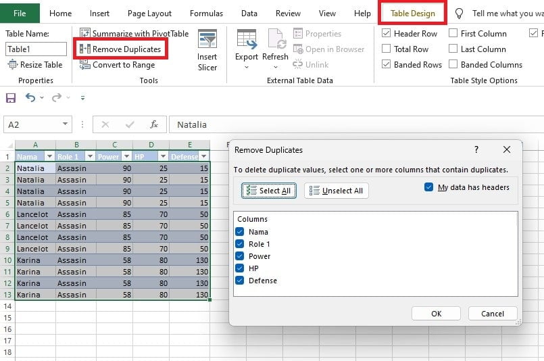The image size is (544, 361).
Task: Switch to the View tab
Action: tap(327, 14)
